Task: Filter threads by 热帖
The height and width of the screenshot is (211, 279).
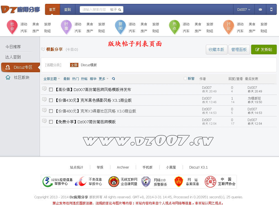Action: 84,79
